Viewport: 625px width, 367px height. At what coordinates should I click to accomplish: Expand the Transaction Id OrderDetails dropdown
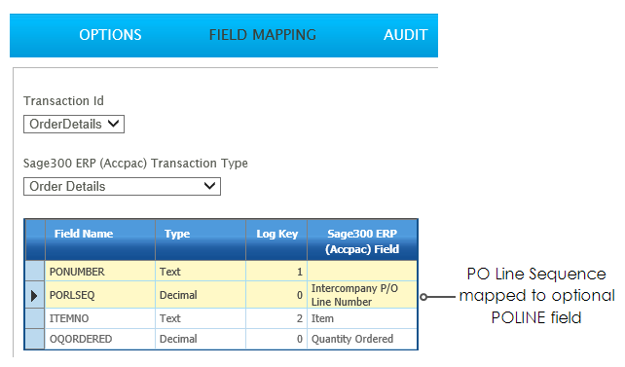74,124
